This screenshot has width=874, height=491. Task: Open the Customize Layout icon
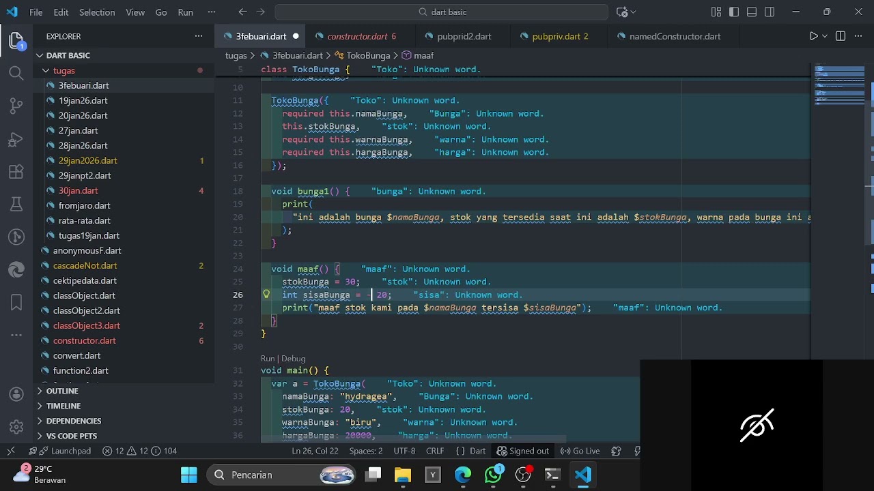716,12
